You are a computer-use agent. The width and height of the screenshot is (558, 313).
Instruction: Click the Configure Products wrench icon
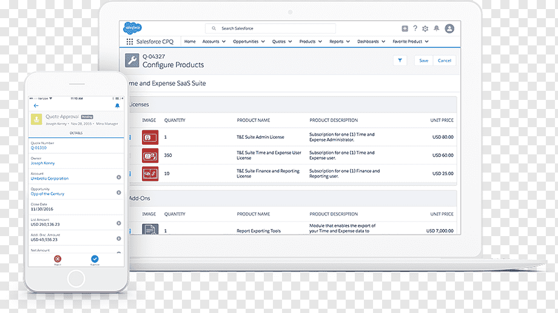132,61
